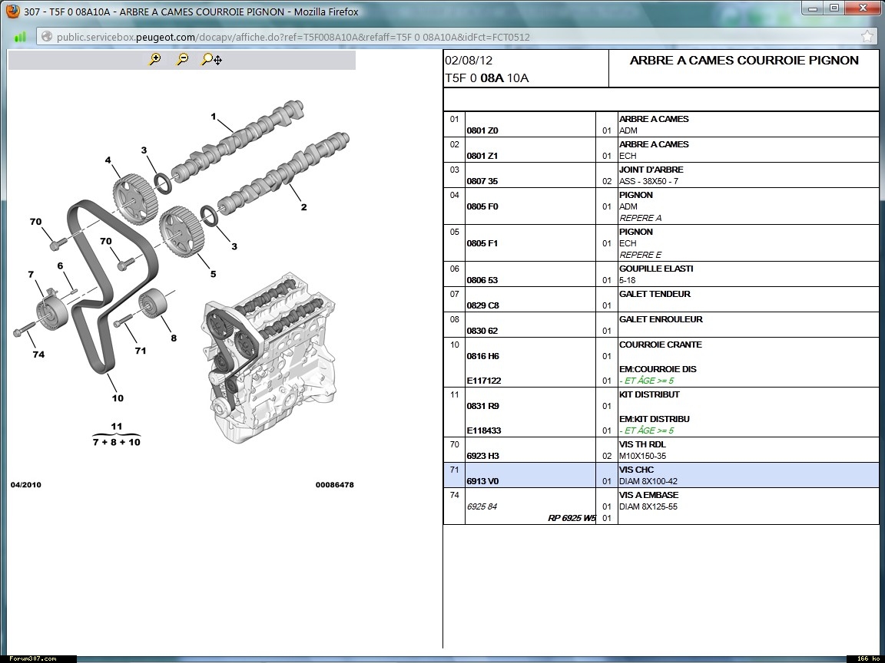This screenshot has height=663, width=885.
Task: Click part number 0831 R9 kit
Action: click(482, 406)
